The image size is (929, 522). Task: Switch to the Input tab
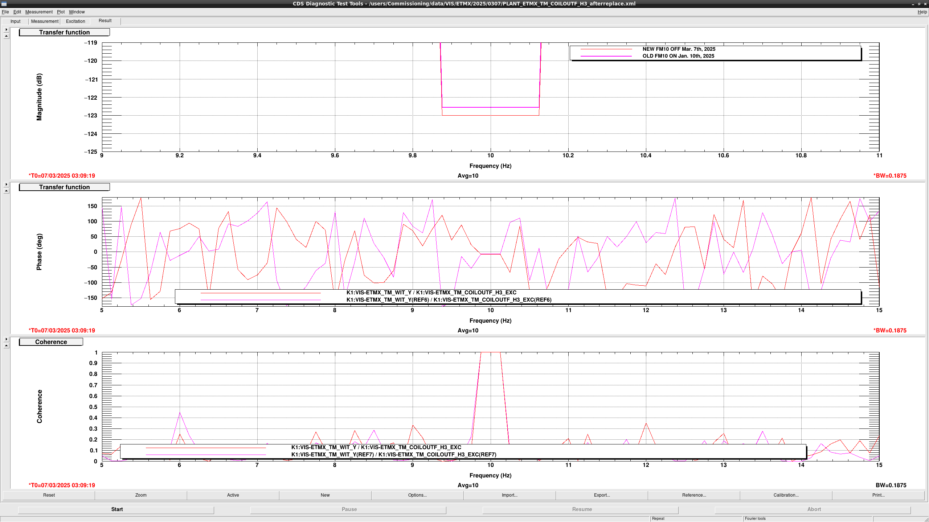16,21
